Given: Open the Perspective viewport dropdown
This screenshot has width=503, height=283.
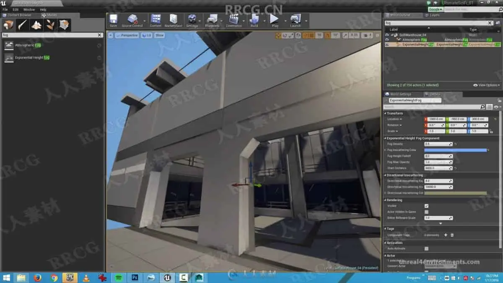Looking at the screenshot, I should click(127, 36).
